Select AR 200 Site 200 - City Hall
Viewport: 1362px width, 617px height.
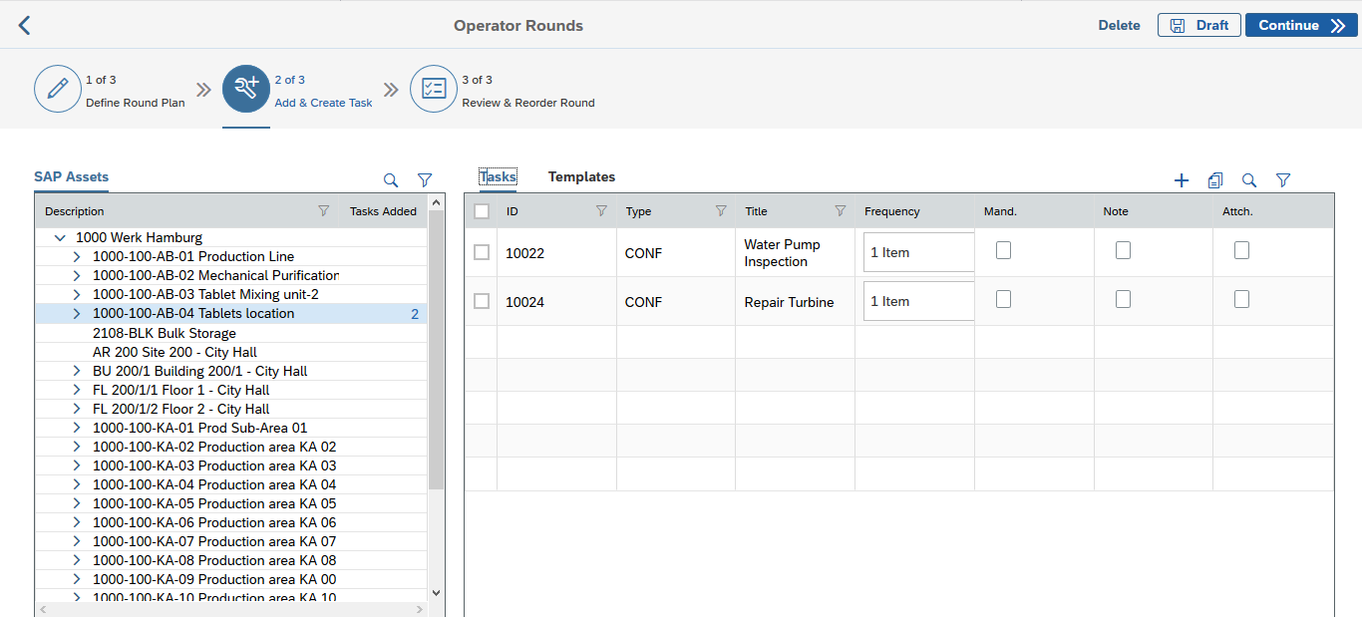[x=174, y=352]
